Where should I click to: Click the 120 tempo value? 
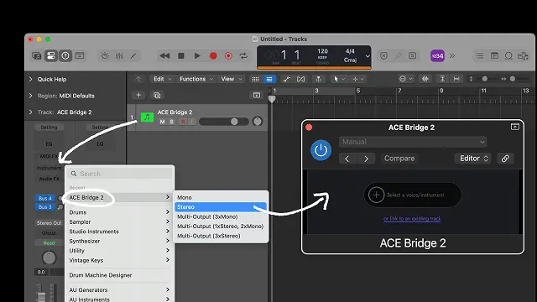(x=322, y=51)
